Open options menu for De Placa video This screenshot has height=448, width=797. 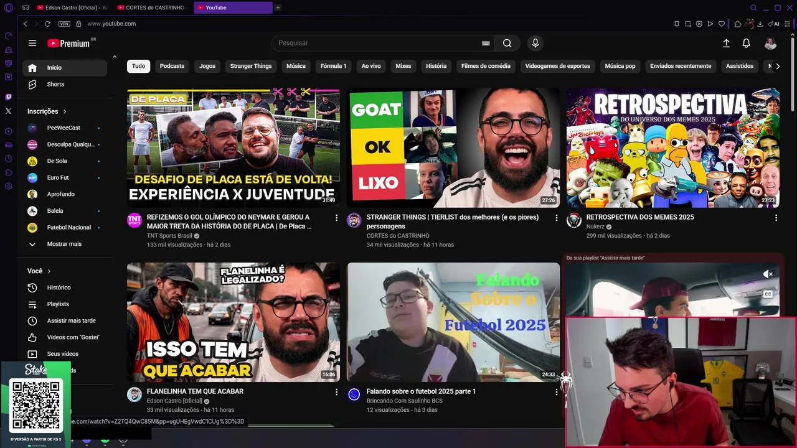(336, 218)
